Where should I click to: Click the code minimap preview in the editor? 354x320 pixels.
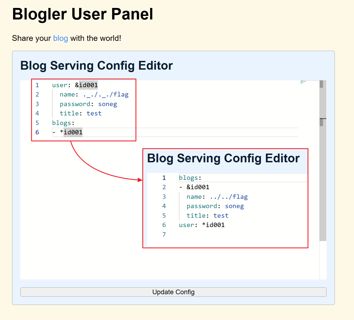tap(303, 82)
